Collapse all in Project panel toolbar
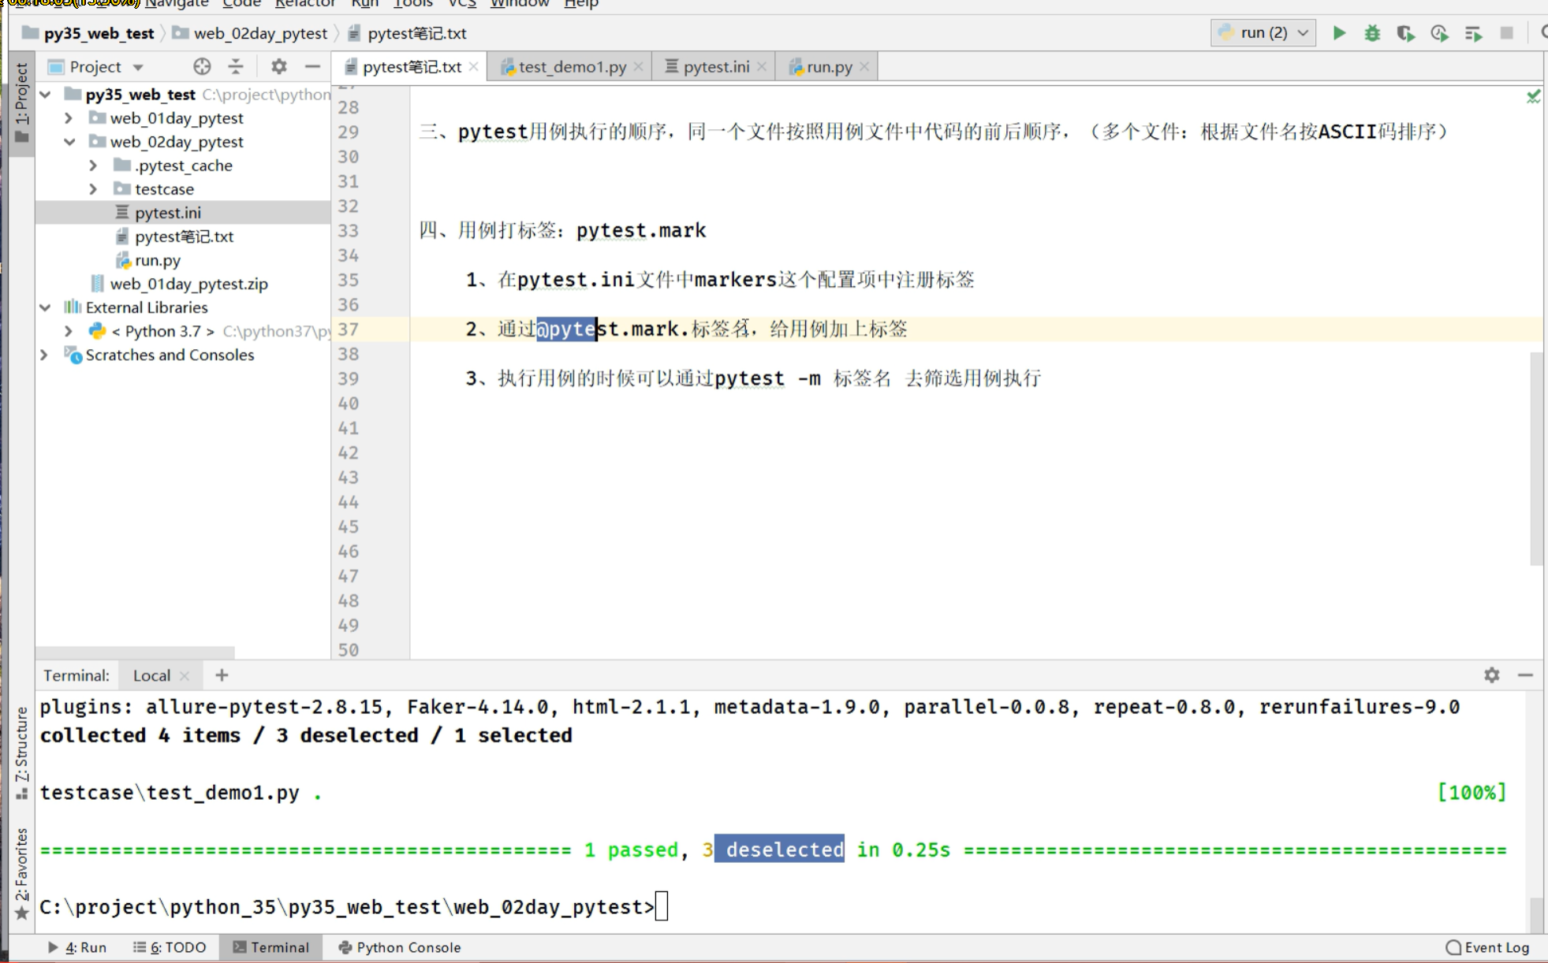This screenshot has height=963, width=1548. point(236,67)
